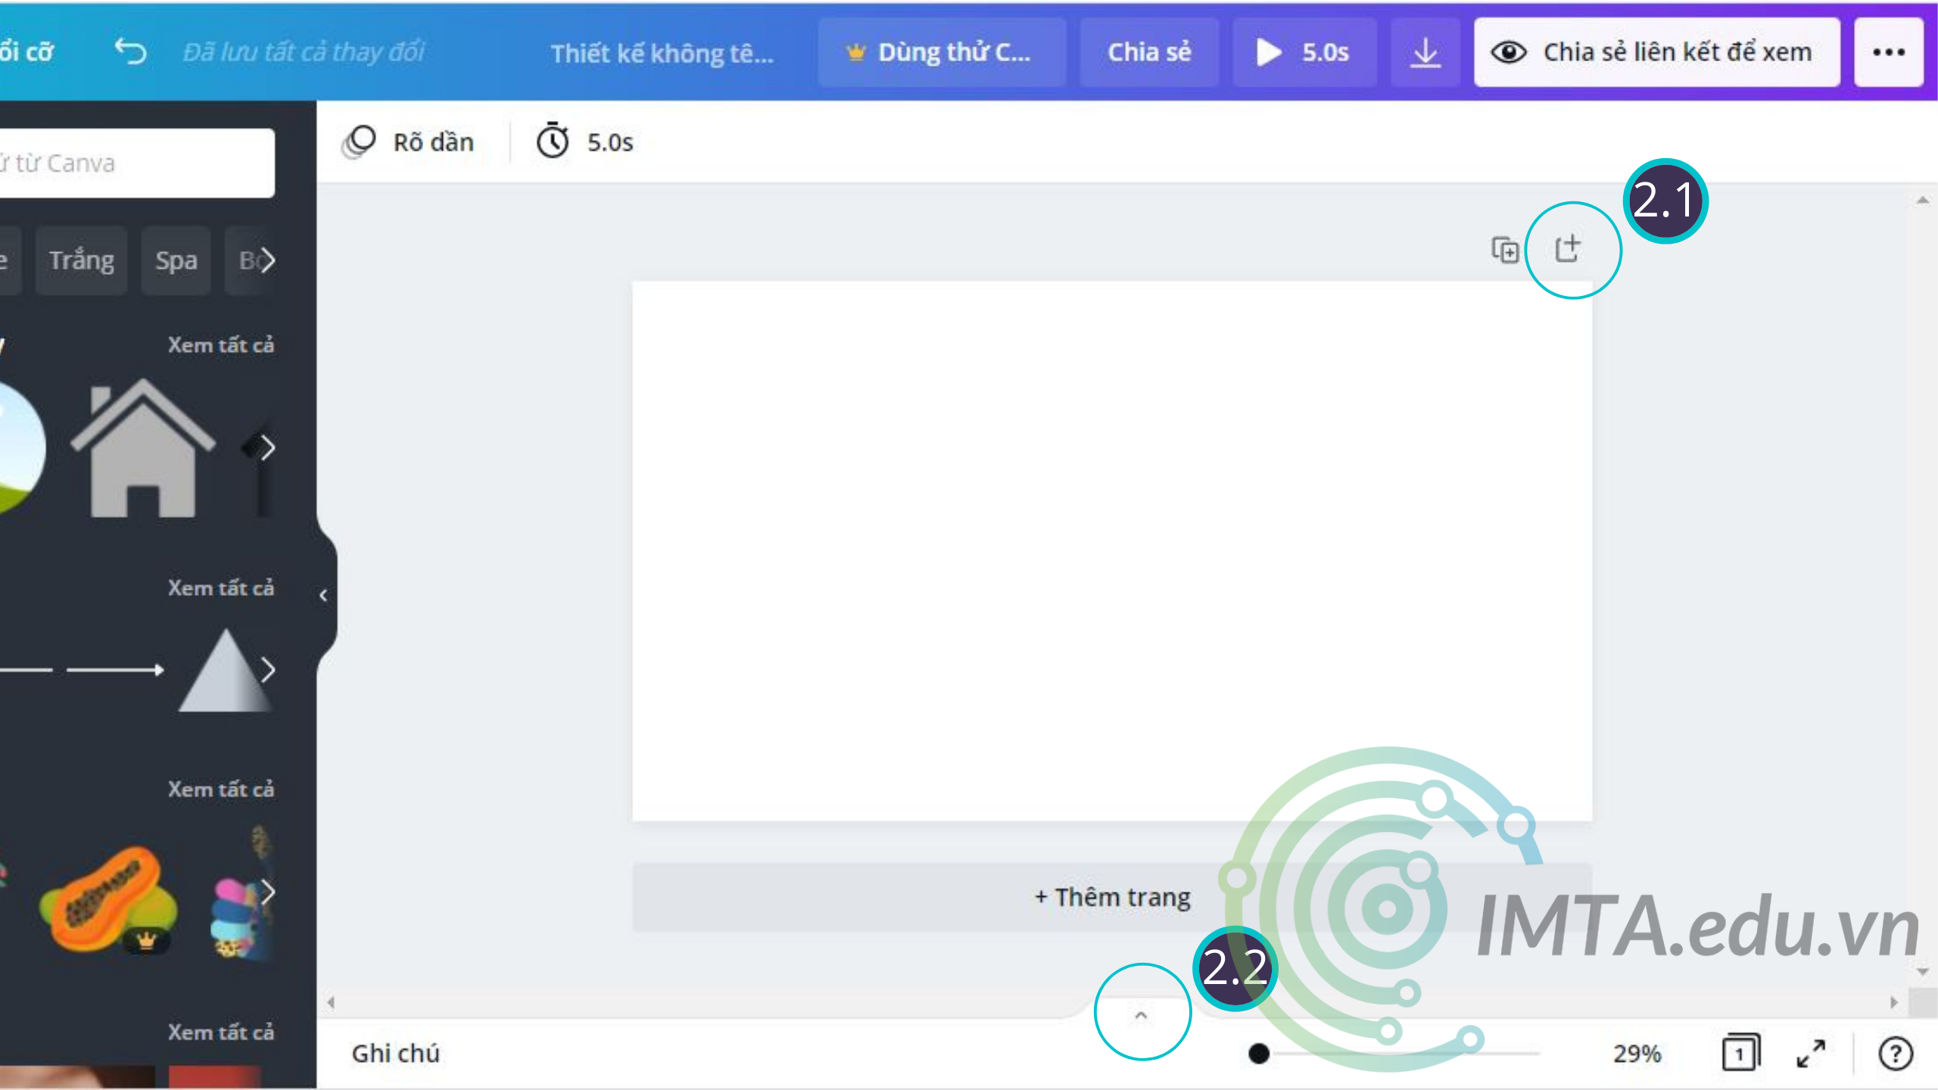Click the 5.0s page timing clock
Viewport: 1938px width, 1090px height.
584,142
